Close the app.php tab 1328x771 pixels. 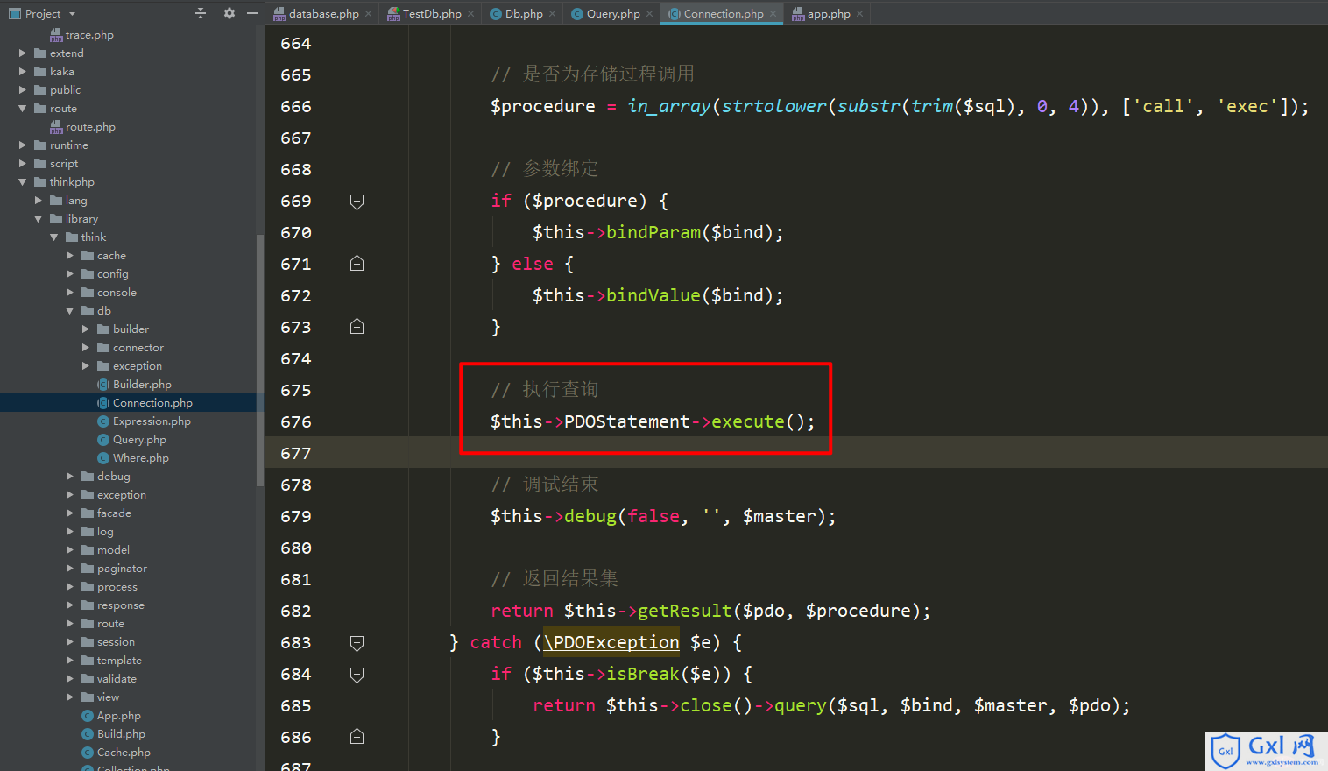(860, 13)
